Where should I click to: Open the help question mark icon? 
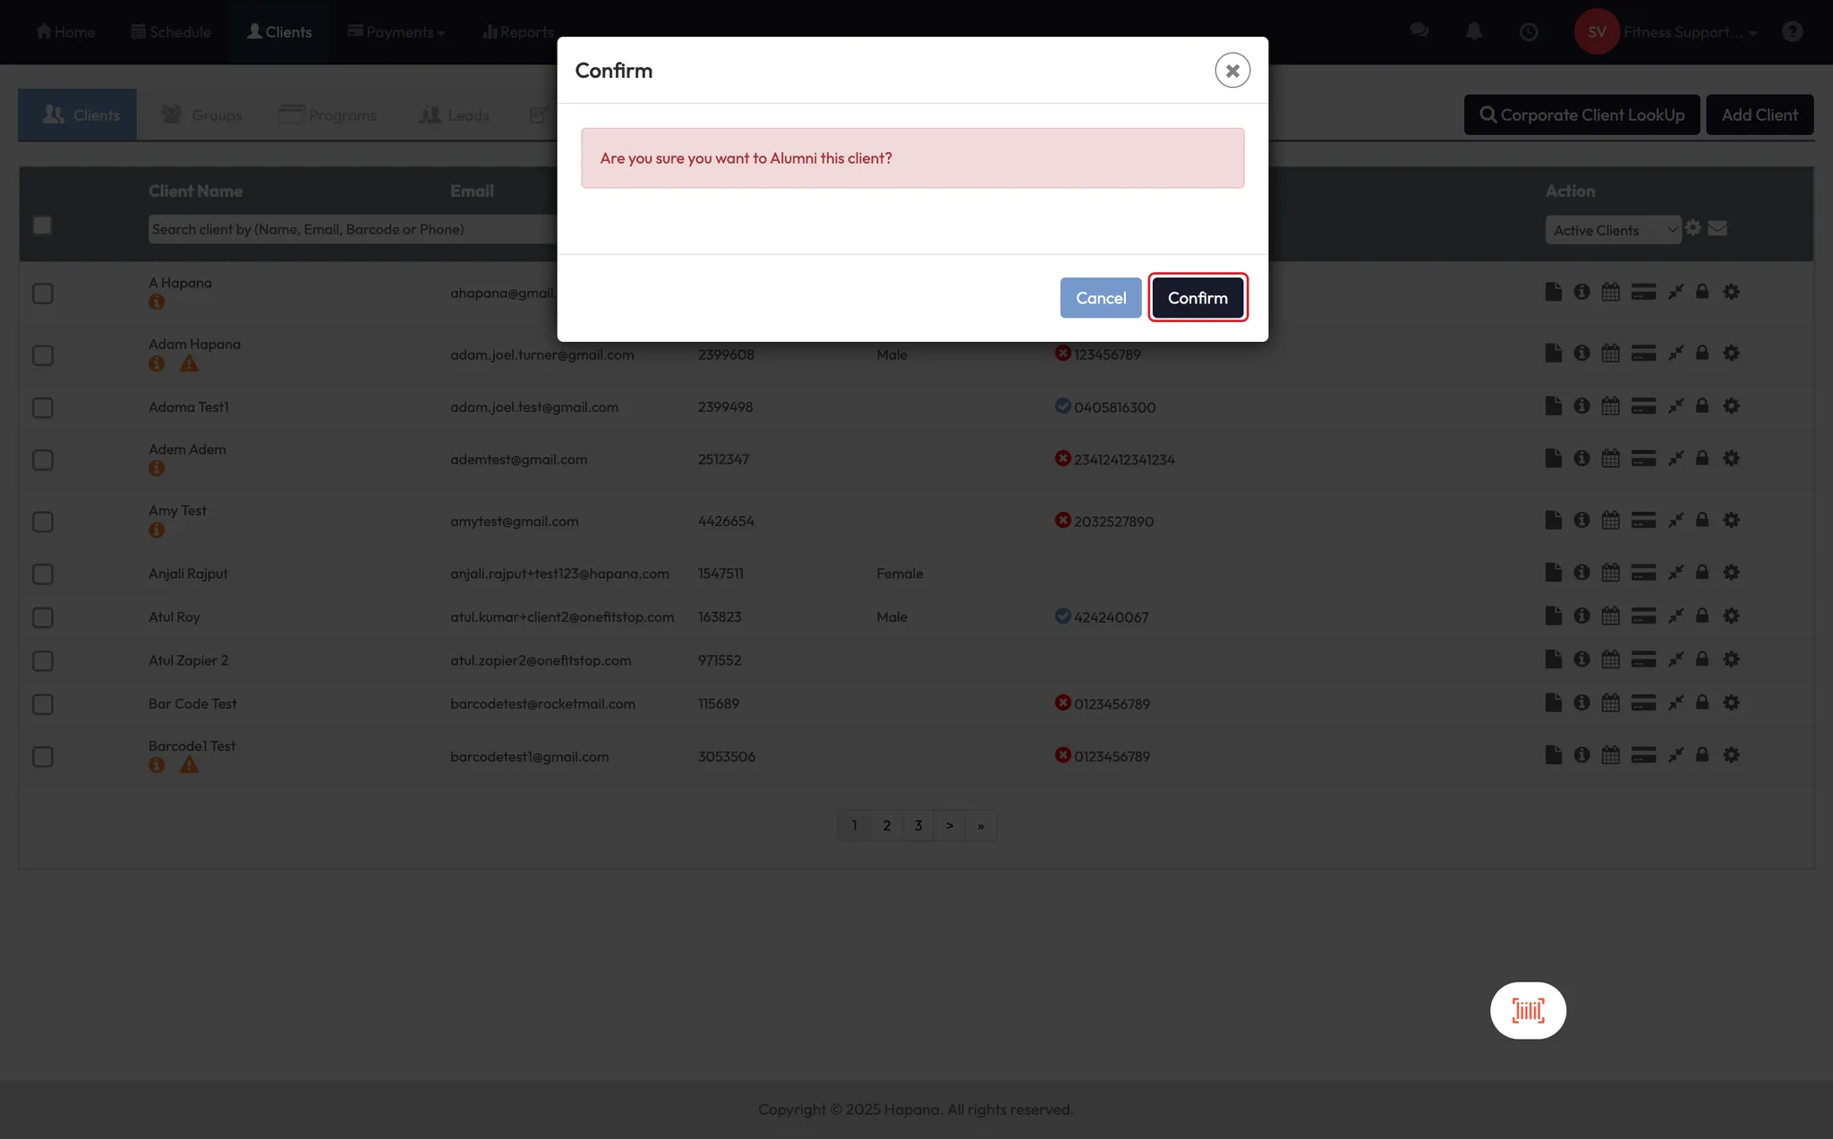click(x=1792, y=32)
